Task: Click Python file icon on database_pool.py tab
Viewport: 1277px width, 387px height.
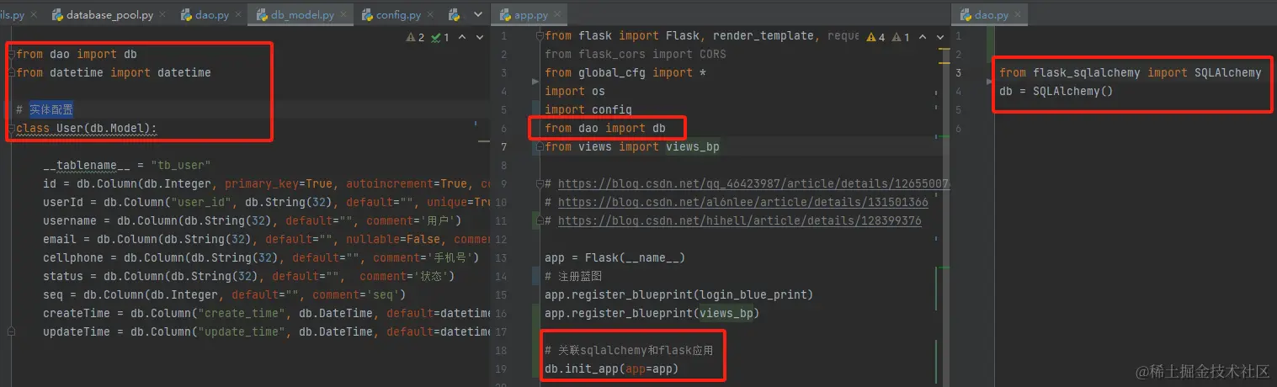Action: [57, 15]
